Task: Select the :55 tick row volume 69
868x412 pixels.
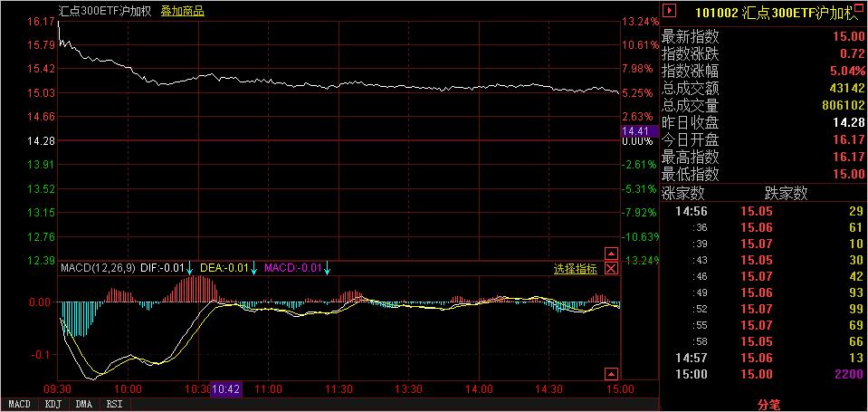Action: tap(856, 326)
